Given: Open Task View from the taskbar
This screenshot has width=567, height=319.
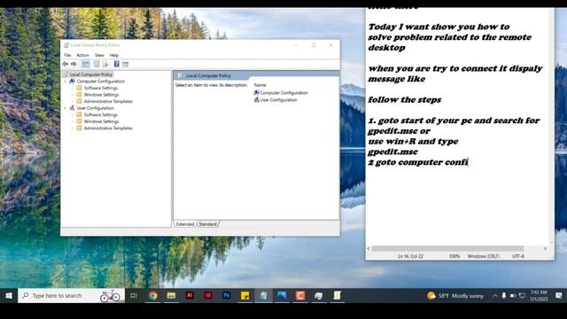Looking at the screenshot, I should 134,295.
